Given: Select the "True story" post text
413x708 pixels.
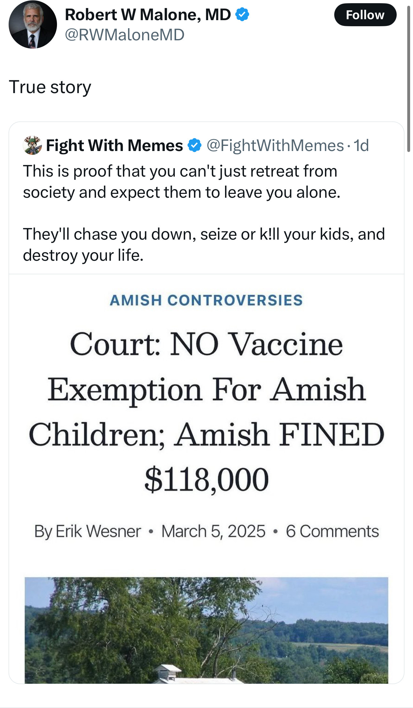Looking at the screenshot, I should click(50, 87).
